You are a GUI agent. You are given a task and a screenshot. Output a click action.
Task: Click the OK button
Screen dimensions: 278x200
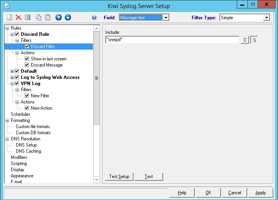point(208,193)
